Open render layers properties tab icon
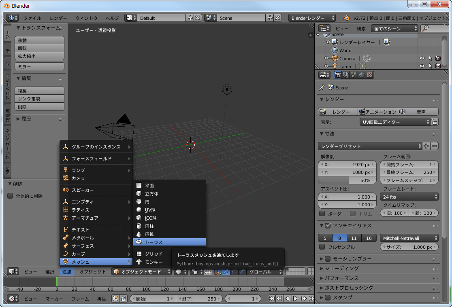Image resolution: width=452 pixels, height=307 pixels. [x=345, y=75]
